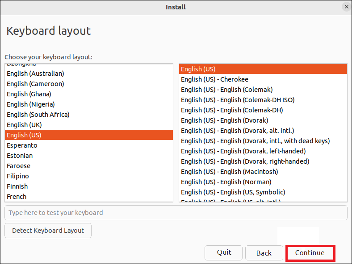Image resolution: width=352 pixels, height=264 pixels.
Task: Select Esperanto keyboard layout
Action: (22, 145)
